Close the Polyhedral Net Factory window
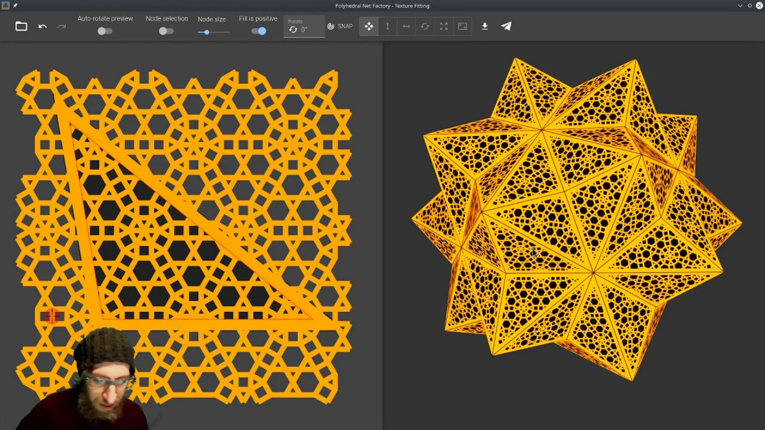This screenshot has height=430, width=765. point(759,5)
